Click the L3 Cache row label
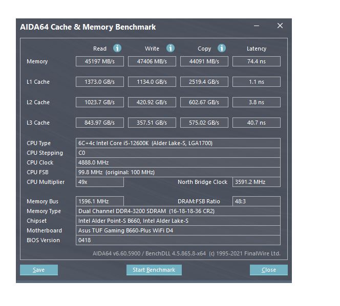Viewport: 340px width, 306px height. point(38,123)
